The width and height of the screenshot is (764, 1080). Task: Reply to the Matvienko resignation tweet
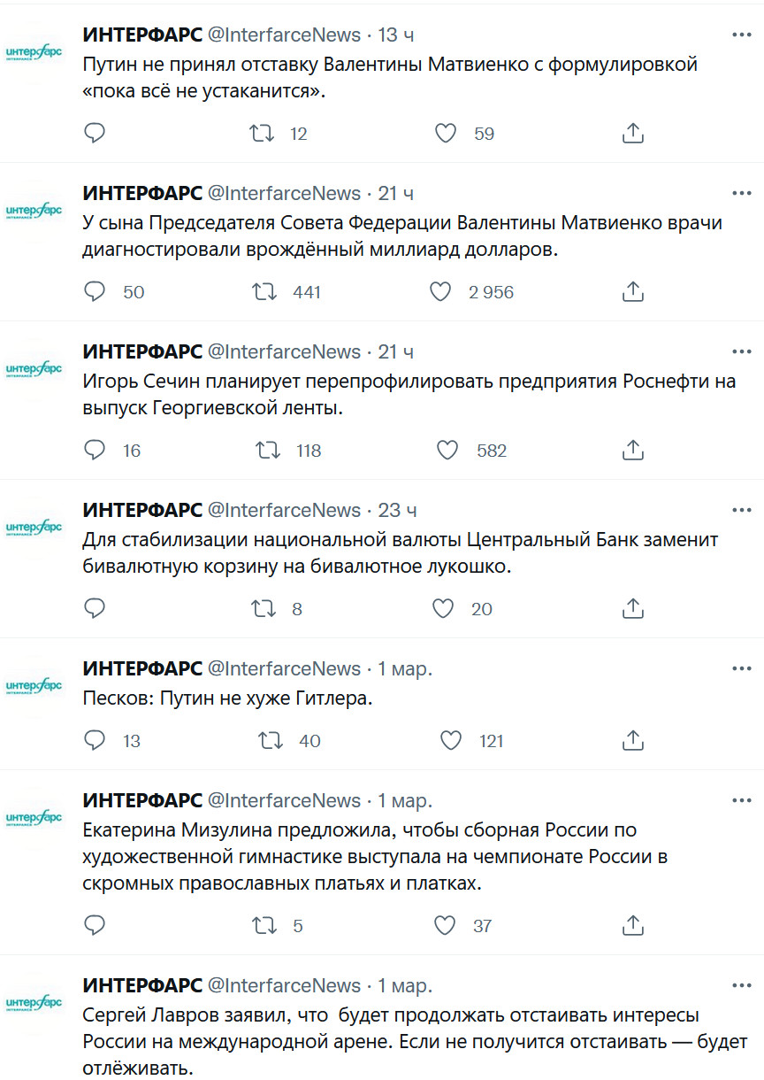(95, 134)
